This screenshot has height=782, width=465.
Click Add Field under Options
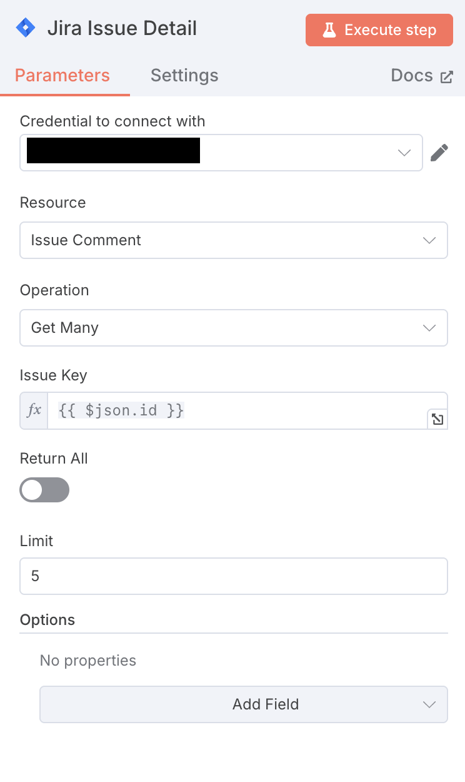pos(244,704)
